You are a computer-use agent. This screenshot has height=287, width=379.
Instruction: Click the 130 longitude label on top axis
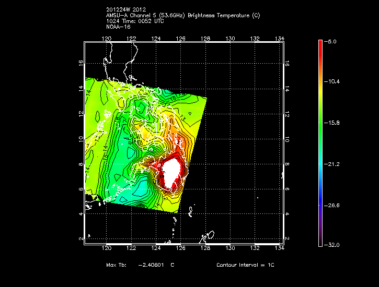pos(230,38)
